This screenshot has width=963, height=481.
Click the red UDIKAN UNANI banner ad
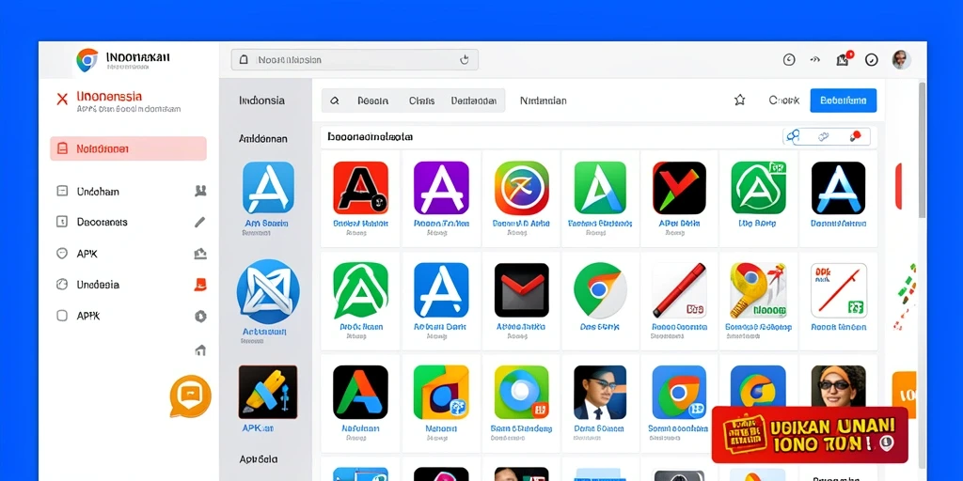tap(810, 434)
